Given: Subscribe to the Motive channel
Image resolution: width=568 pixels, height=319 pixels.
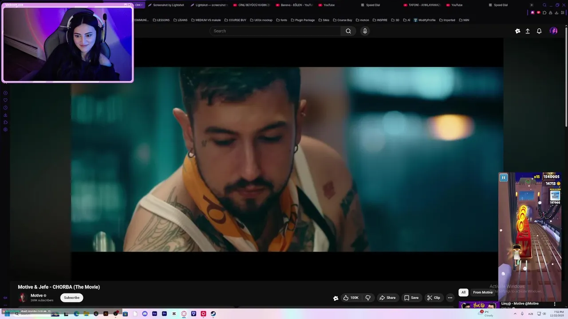Looking at the screenshot, I should coord(71,298).
